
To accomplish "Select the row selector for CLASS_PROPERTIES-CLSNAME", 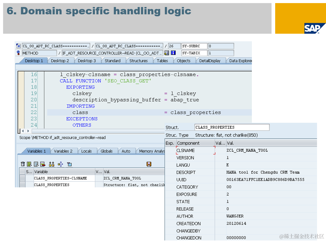I will tap(22, 178).
